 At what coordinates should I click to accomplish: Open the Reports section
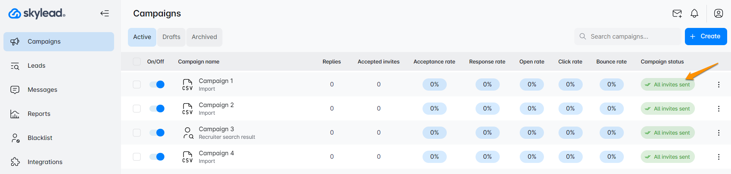[x=39, y=114]
